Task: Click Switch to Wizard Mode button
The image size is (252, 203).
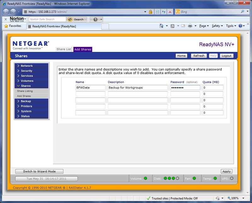Action: 39,171
